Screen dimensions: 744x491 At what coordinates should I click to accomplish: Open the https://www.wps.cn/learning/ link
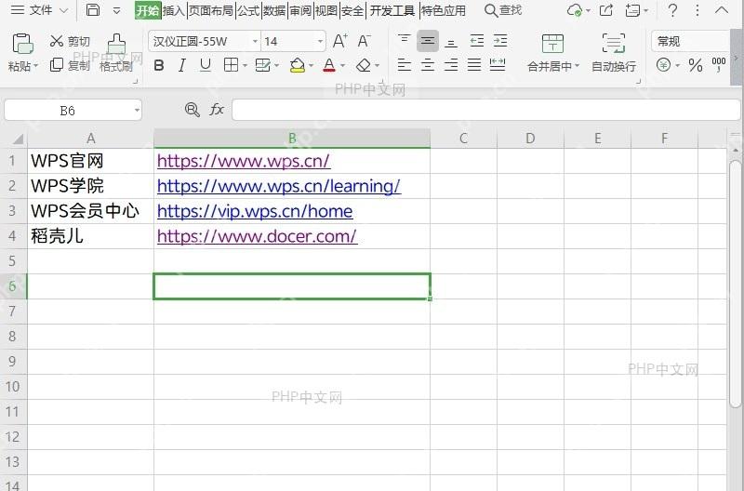pos(279,186)
